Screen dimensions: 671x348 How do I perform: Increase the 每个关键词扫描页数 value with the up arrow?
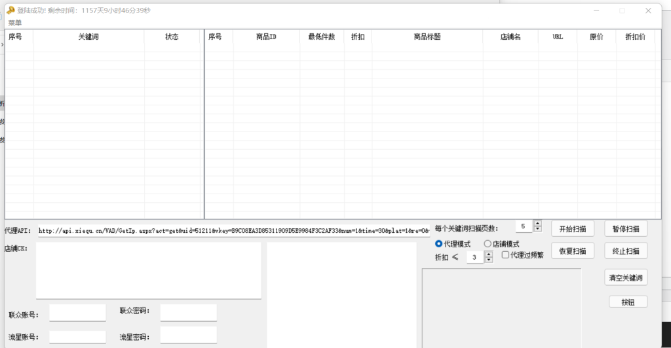(x=538, y=224)
